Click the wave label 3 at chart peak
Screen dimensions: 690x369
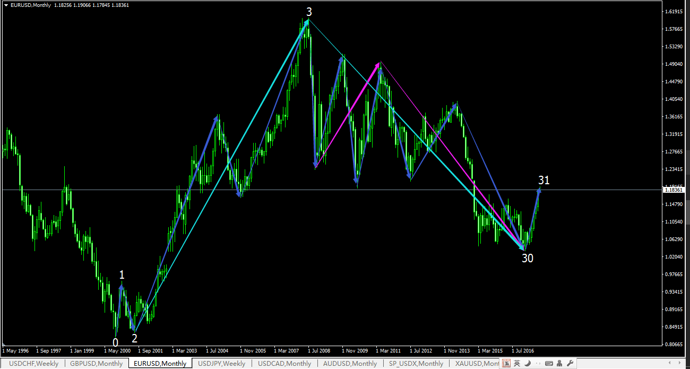point(308,12)
